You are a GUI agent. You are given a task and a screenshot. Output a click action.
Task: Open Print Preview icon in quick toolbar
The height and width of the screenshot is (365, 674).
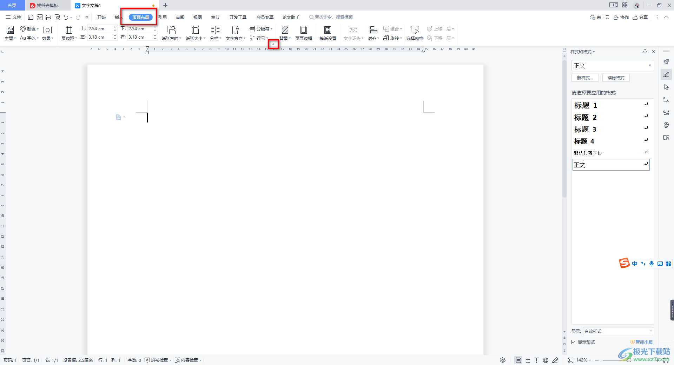57,17
